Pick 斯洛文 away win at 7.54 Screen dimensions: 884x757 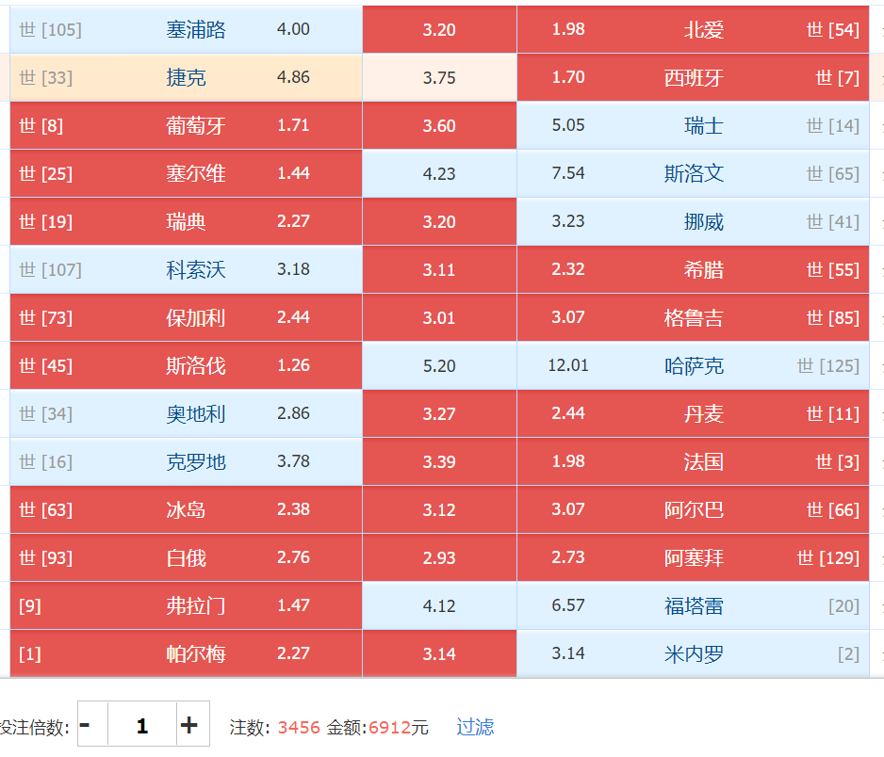pos(693,174)
